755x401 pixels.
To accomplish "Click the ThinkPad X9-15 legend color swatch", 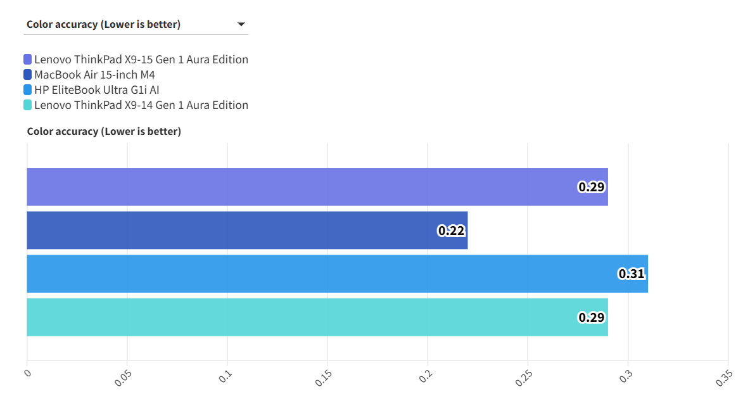I will 27,60.
